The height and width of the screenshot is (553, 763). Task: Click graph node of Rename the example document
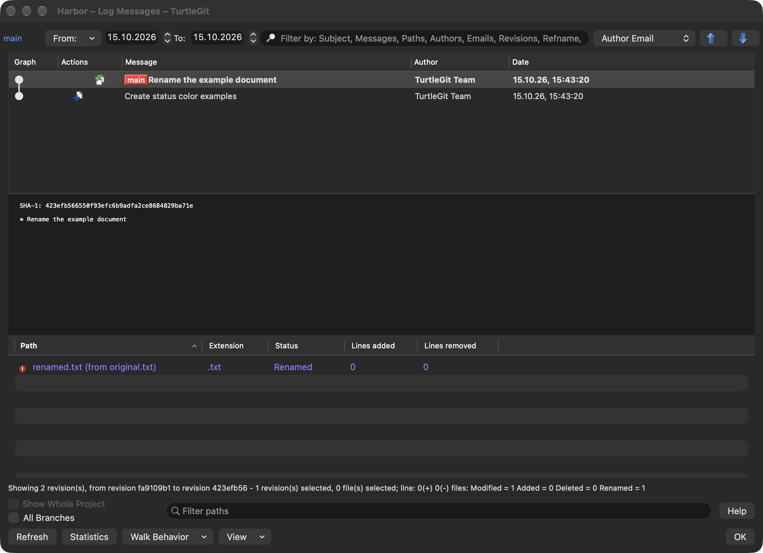[x=19, y=80]
